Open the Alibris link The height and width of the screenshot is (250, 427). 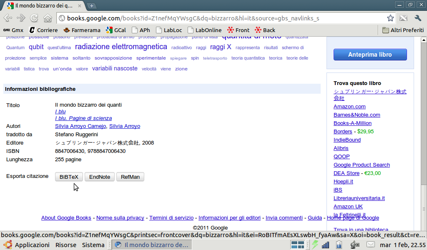tap(341, 148)
